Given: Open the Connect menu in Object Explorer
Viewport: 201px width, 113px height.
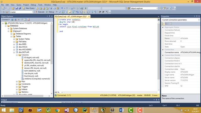Looking at the screenshot, I should [x=6, y=19].
